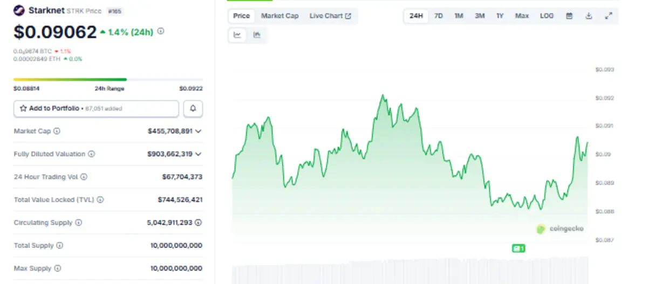Click the Add to Portfolio button
655x284 pixels.
96,108
